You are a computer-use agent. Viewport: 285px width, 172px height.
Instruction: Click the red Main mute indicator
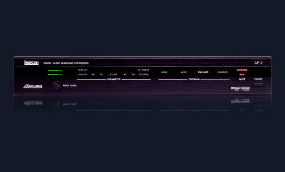tap(242, 74)
